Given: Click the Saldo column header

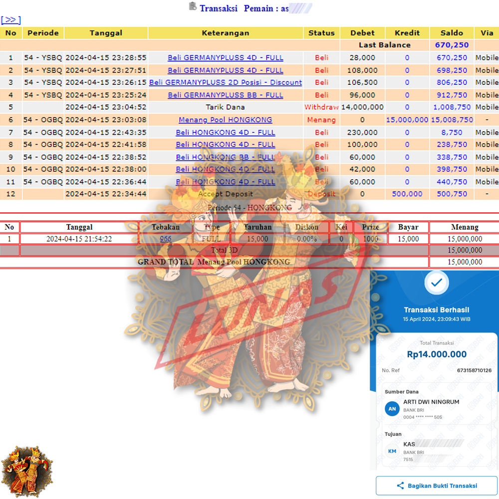Looking at the screenshot, I should click(x=452, y=33).
